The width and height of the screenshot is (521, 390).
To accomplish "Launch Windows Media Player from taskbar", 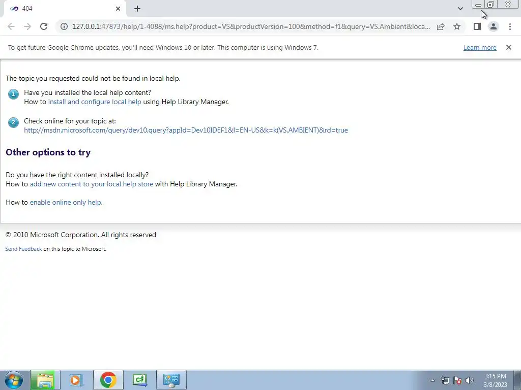I will (x=76, y=380).
